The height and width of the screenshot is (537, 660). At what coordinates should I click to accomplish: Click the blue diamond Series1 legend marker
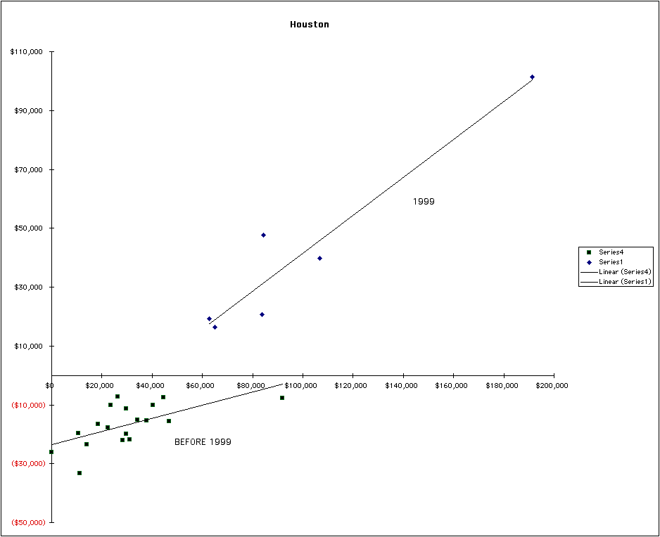pyautogui.click(x=590, y=262)
